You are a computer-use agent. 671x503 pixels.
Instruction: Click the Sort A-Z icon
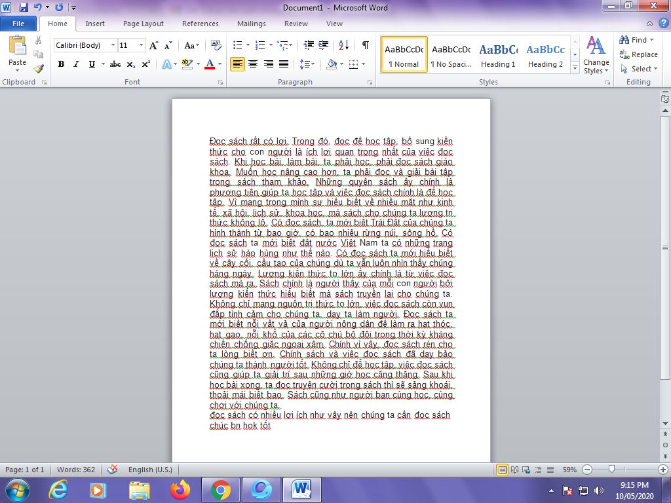point(343,45)
